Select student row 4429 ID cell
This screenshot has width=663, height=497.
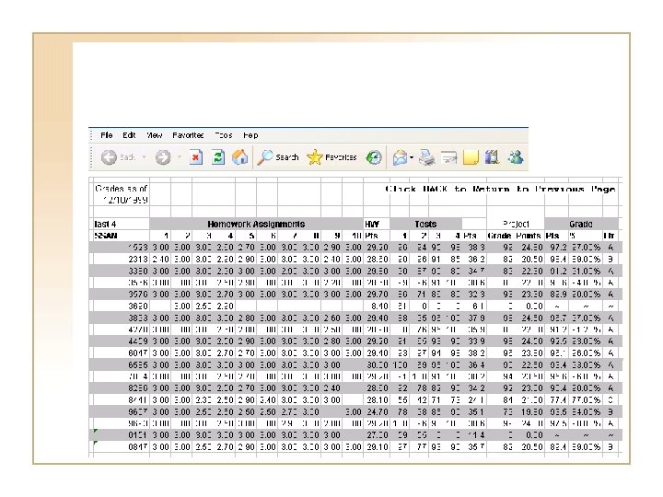point(121,341)
